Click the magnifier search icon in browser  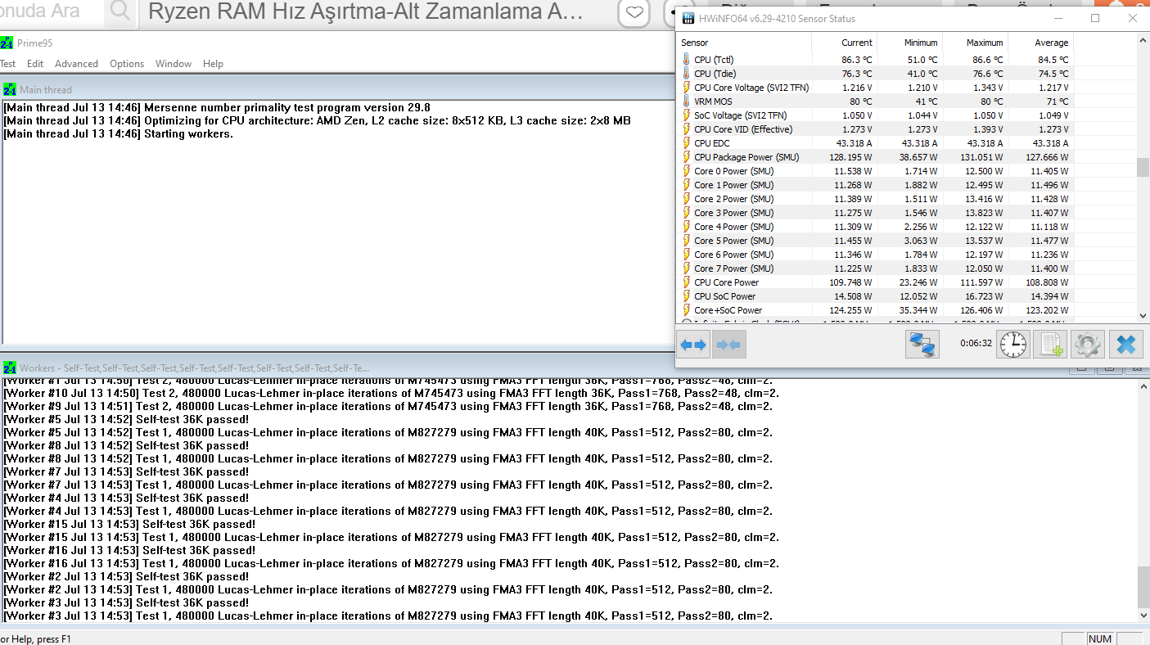[x=120, y=11]
